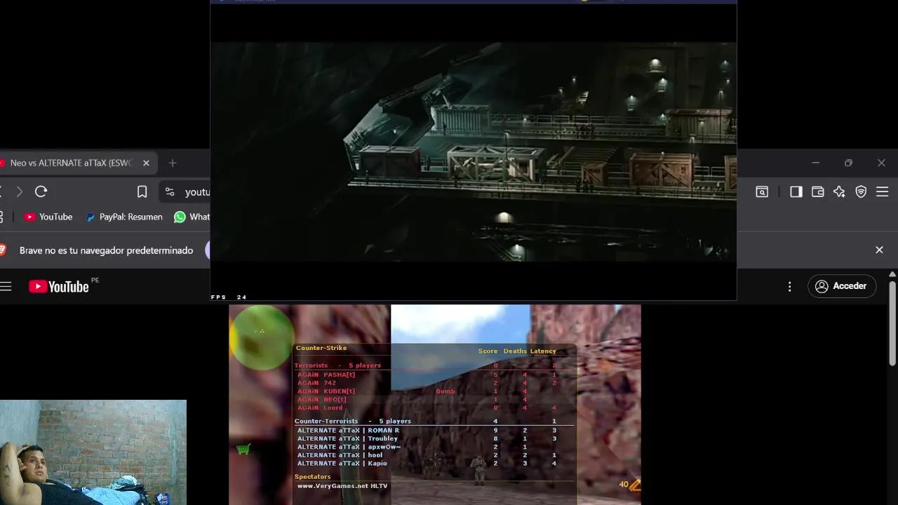
Task: Open the Brave Wallet icon
Action: [x=817, y=191]
